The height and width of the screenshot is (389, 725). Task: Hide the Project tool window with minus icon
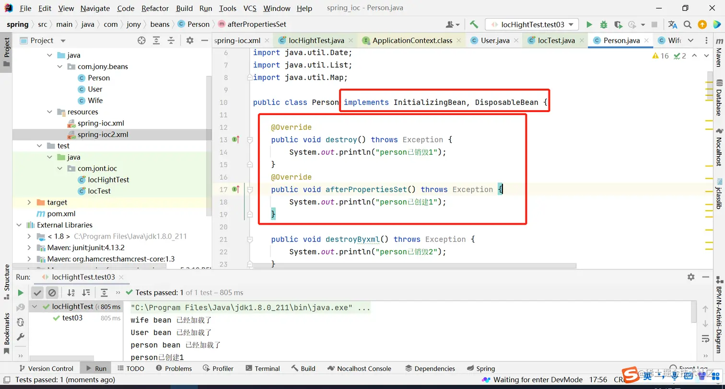click(x=204, y=41)
